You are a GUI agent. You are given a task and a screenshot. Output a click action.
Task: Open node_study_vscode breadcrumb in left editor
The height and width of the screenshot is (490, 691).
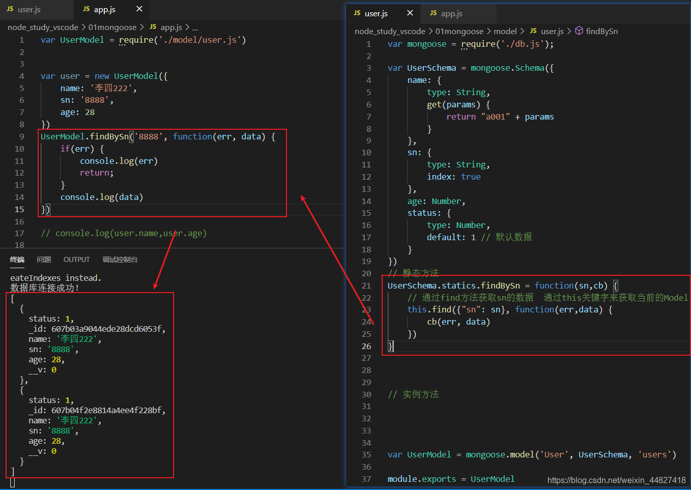pyautogui.click(x=43, y=27)
